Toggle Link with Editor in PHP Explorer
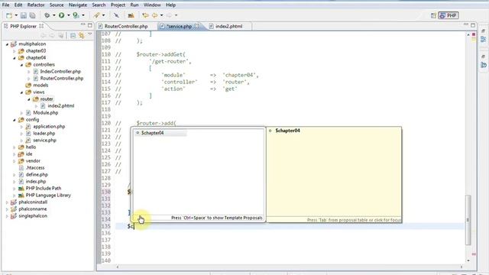Viewport: 489px width, 275px height. point(82,36)
